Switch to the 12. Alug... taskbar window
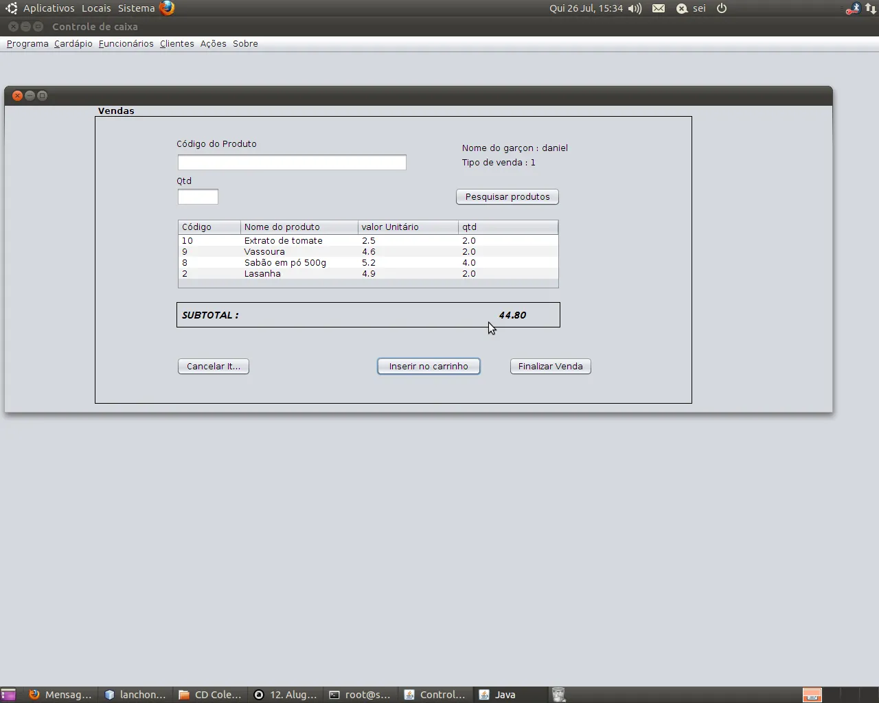Viewport: 879px width, 703px height. point(285,695)
